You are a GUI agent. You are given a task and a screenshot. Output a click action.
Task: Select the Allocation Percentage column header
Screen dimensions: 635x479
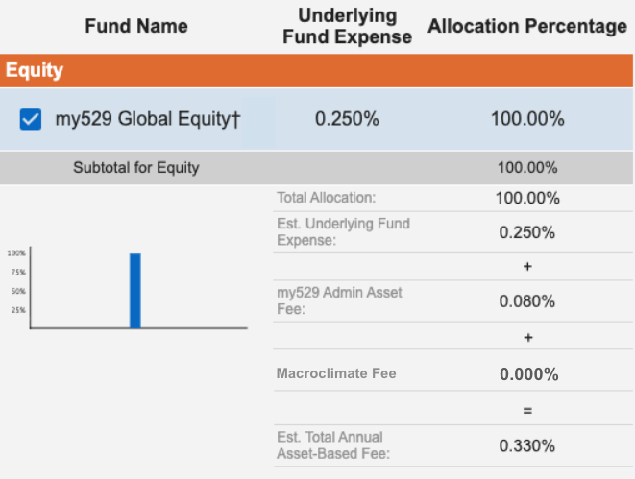[527, 26]
